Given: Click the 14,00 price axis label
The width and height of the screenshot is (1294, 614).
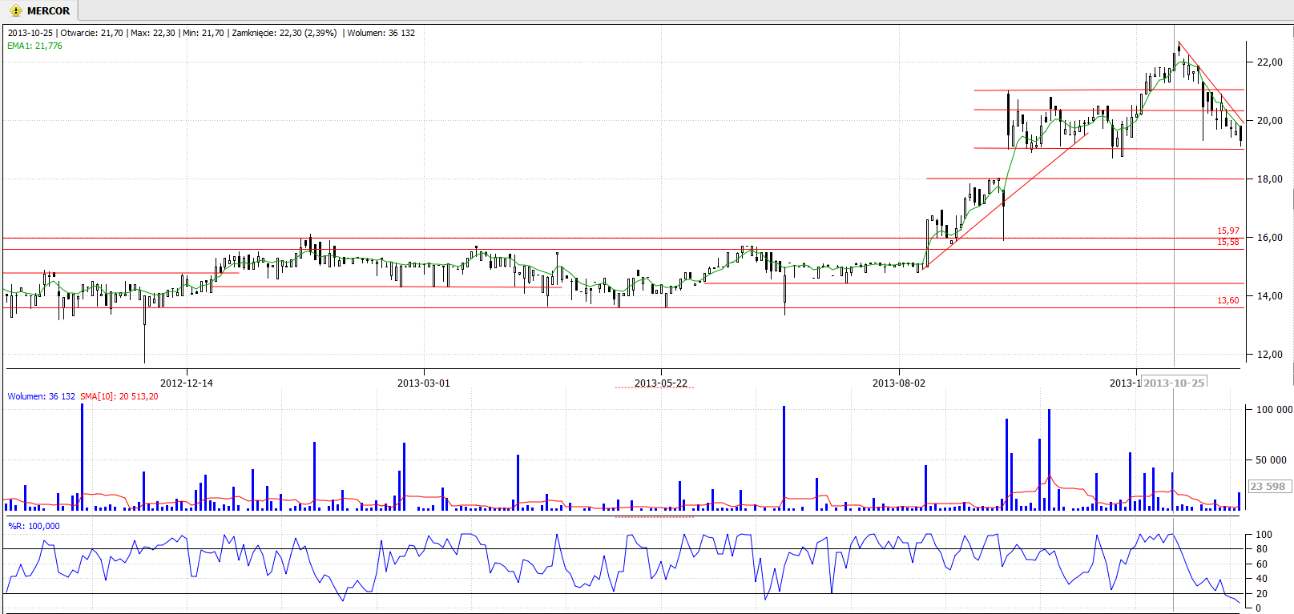Looking at the screenshot, I should coord(1269,295).
